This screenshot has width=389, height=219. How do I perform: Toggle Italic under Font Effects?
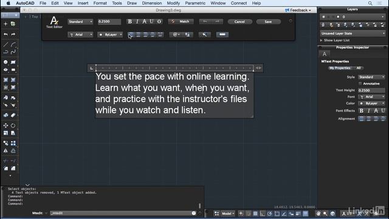369,111
